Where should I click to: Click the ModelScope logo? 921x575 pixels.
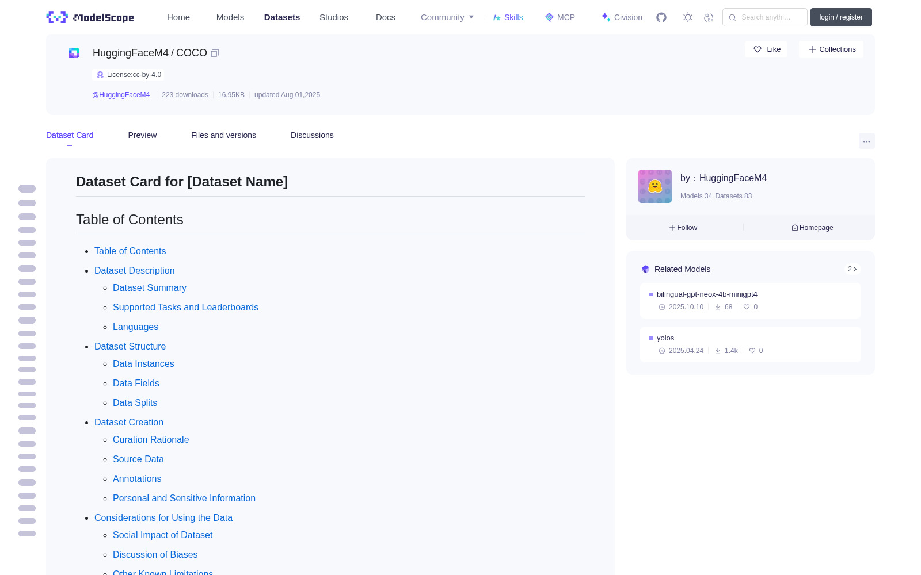90,17
